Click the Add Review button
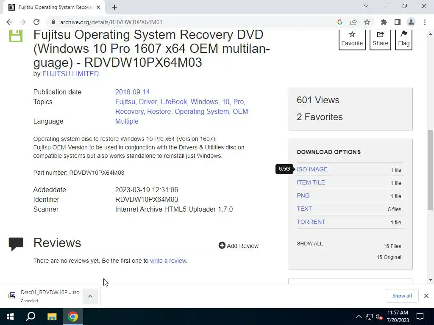434x325 pixels. [x=238, y=246]
